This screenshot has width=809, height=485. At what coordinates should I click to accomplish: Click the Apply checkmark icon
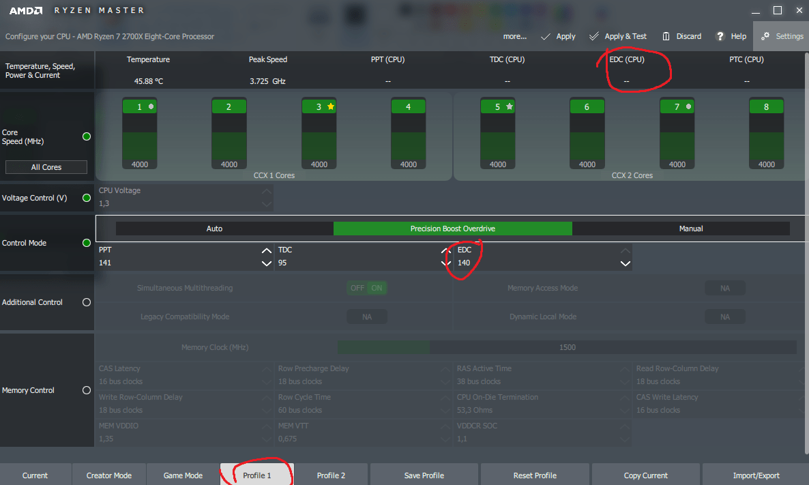coord(545,36)
